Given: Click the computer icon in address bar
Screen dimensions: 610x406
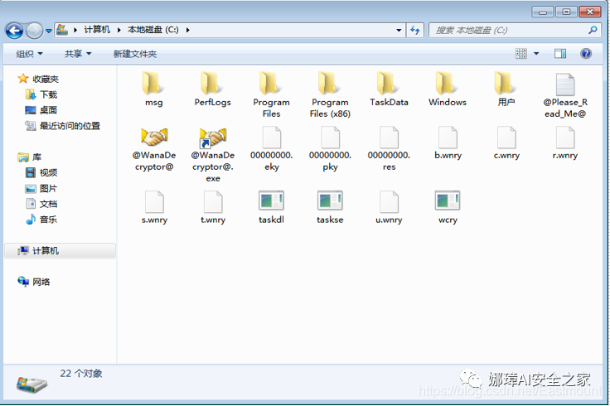Looking at the screenshot, I should tap(62, 30).
